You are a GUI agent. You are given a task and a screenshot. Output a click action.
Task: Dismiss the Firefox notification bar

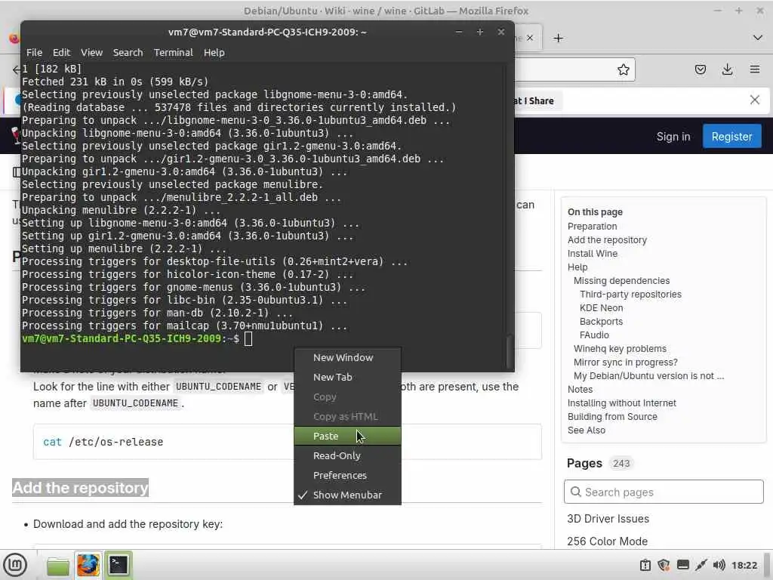[x=754, y=100]
